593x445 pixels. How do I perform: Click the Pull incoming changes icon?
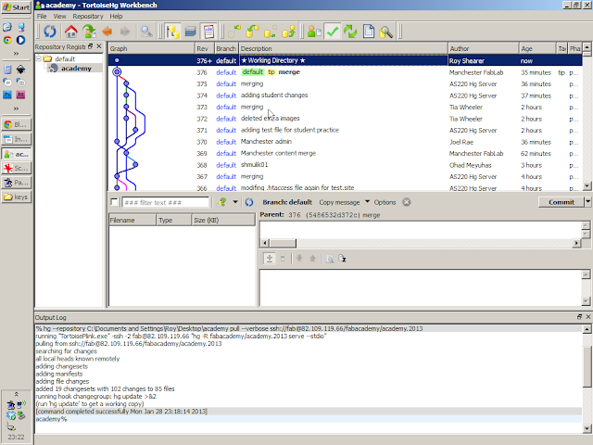(x=252, y=32)
